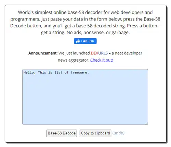Click the Facebook Like 51K button

[85, 41]
